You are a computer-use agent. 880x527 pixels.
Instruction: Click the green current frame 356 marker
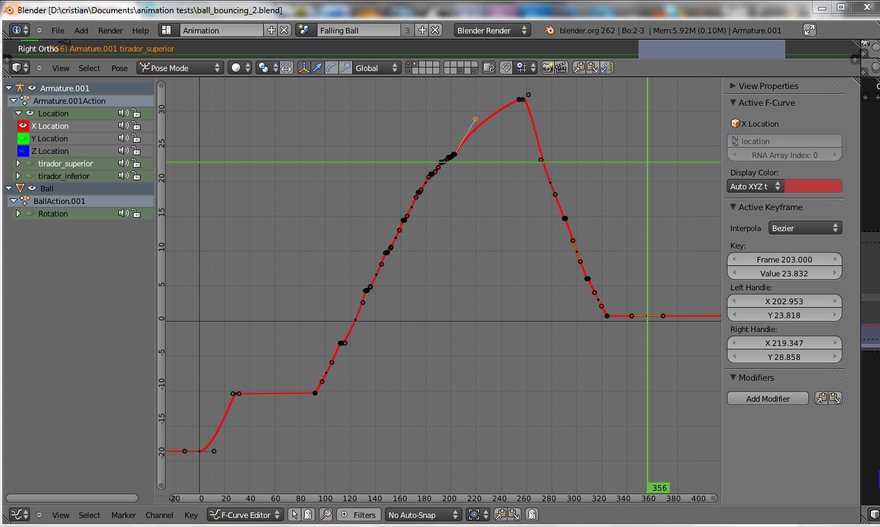(x=659, y=488)
